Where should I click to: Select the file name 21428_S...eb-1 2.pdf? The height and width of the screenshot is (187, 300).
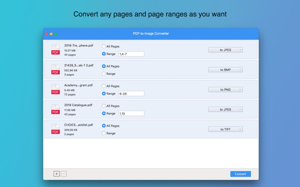coord(79,65)
